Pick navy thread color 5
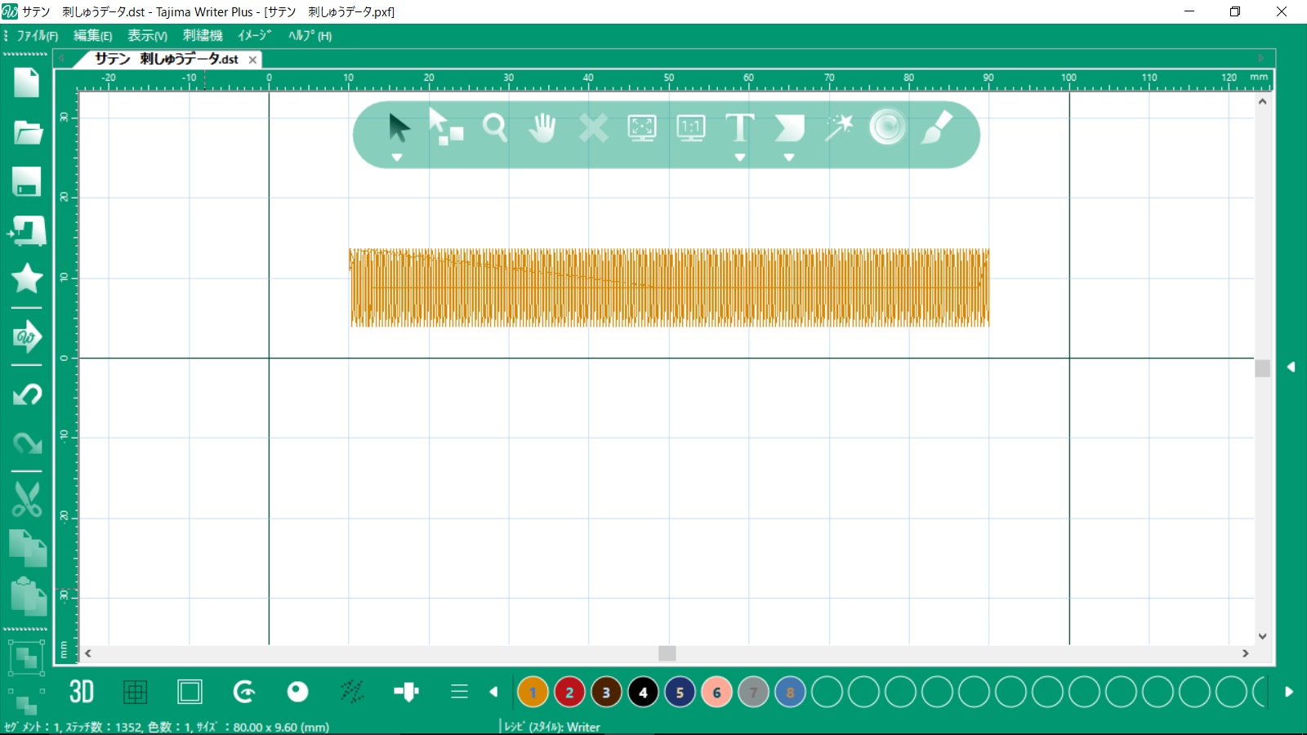The width and height of the screenshot is (1307, 735). coord(680,693)
